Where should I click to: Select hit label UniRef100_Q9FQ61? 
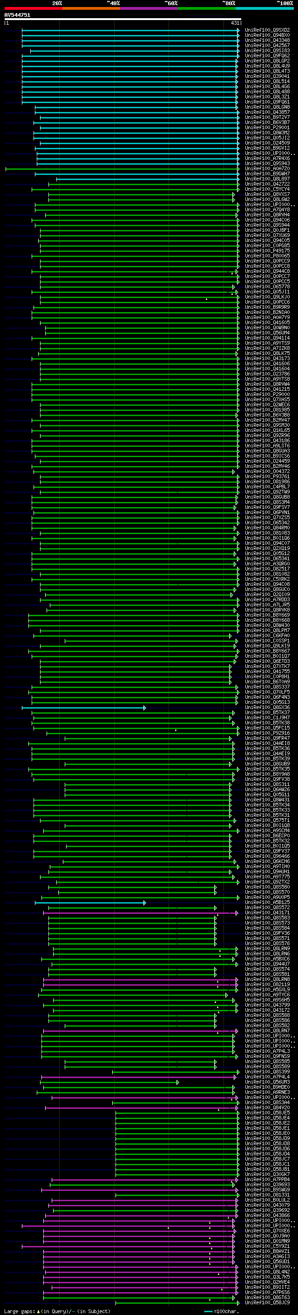pyautogui.click(x=267, y=102)
